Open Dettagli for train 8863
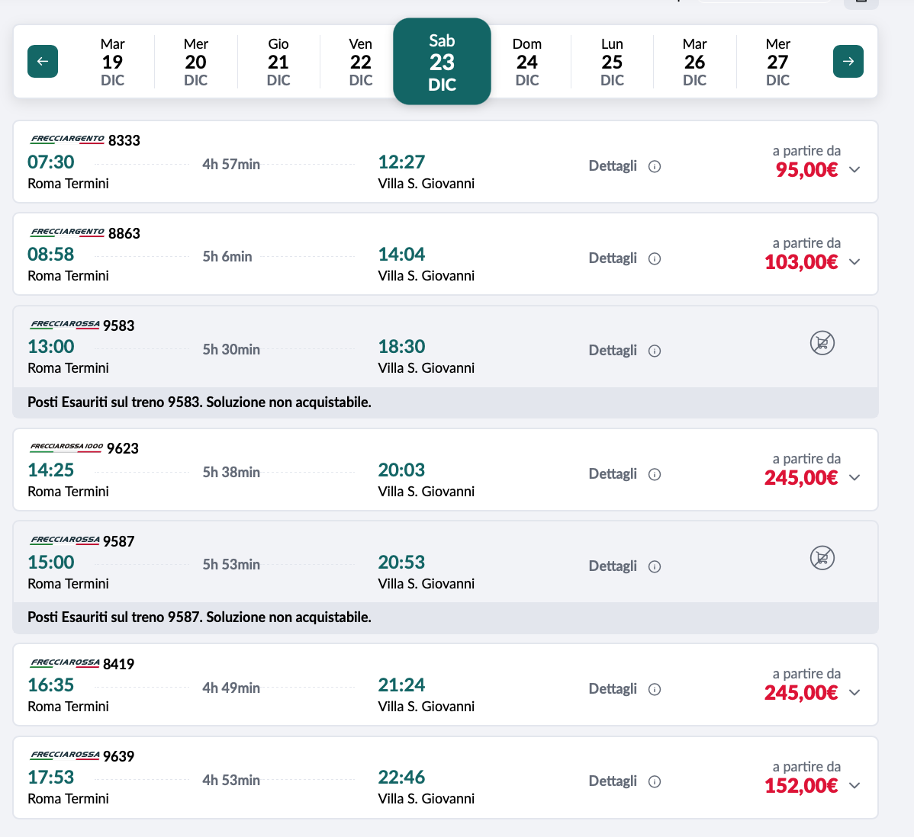 click(613, 258)
